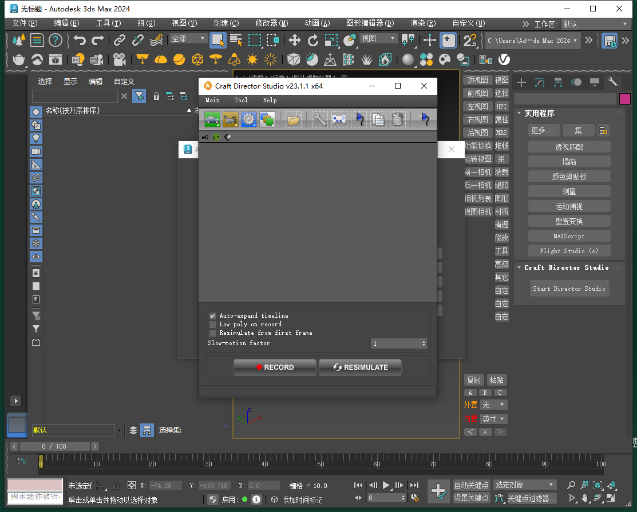
Task: Open the gear settings icon in Craft Director Studio
Action: click(x=248, y=119)
